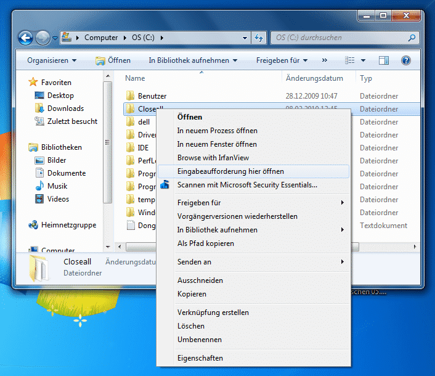Viewport: 435px width, 376px height.
Task: Click the navigation pane scroll down arrow
Action: coord(108,247)
